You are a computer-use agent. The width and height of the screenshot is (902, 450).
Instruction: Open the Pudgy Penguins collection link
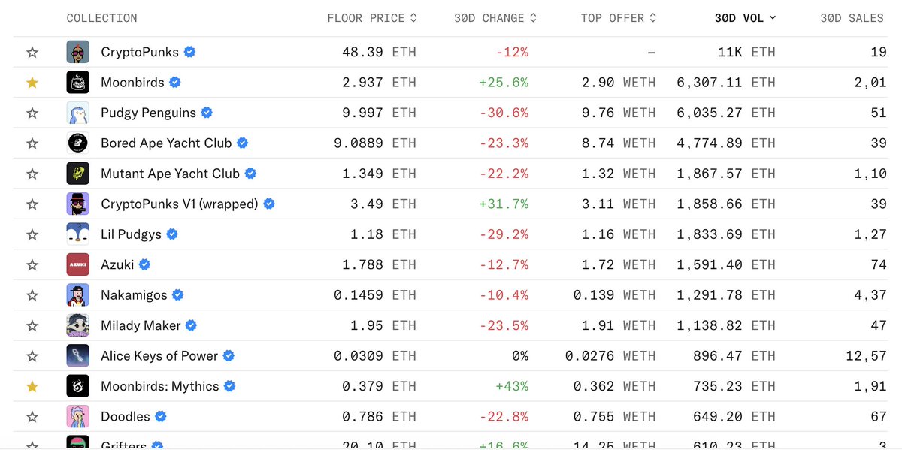tap(148, 113)
